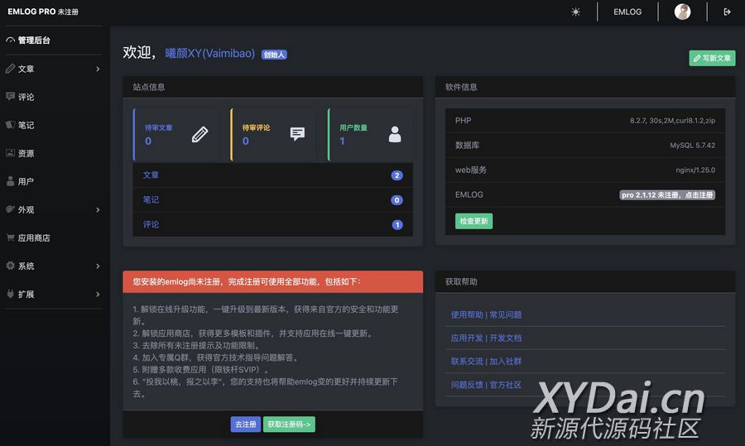Screen dimensions: 745x446
Task: Open 资源 resources in the sidebar
Action: click(x=26, y=153)
